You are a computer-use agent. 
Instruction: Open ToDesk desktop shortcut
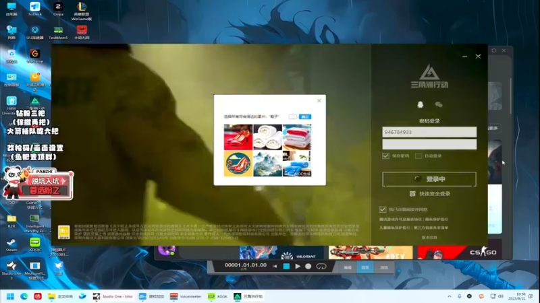pos(35,9)
